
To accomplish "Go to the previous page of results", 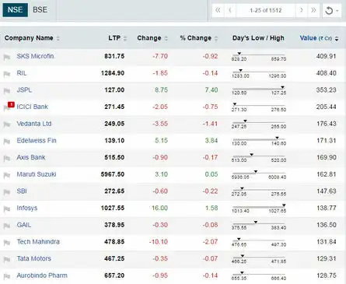I will tap(230, 10).
